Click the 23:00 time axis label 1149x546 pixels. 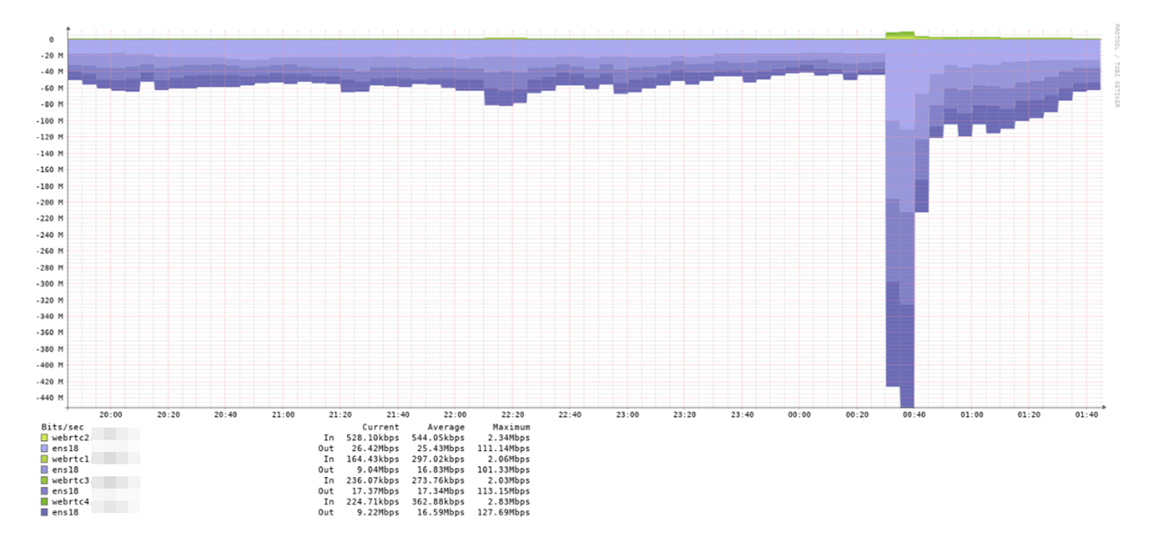pos(628,415)
